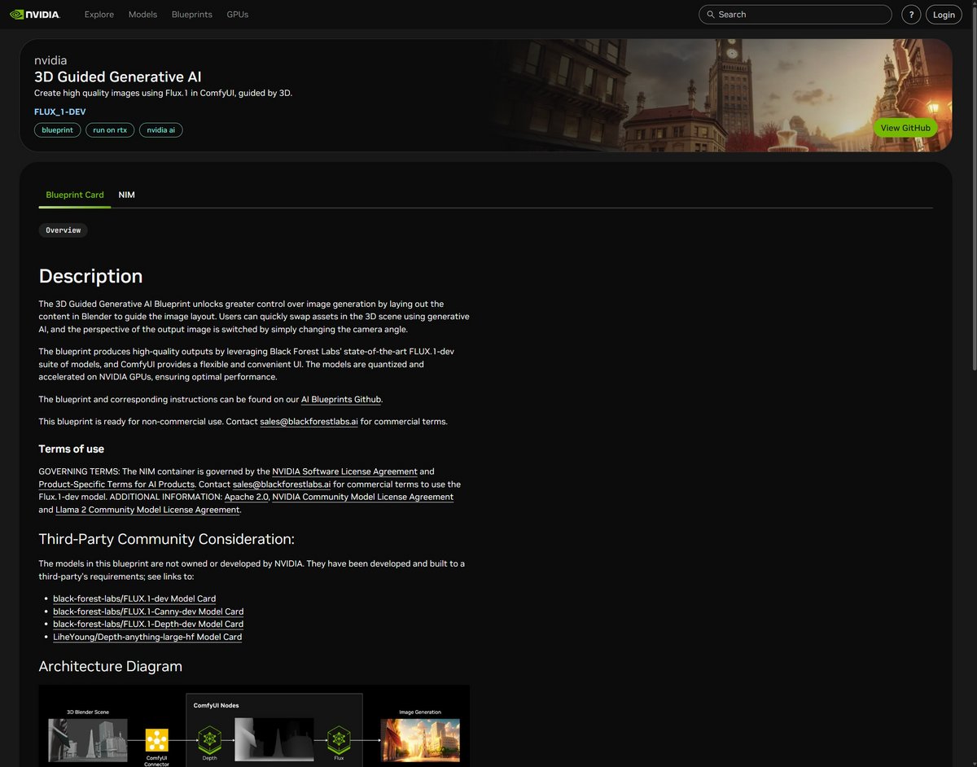Image resolution: width=977 pixels, height=767 pixels.
Task: Click the blueprint tag
Action: pyautogui.click(x=57, y=130)
